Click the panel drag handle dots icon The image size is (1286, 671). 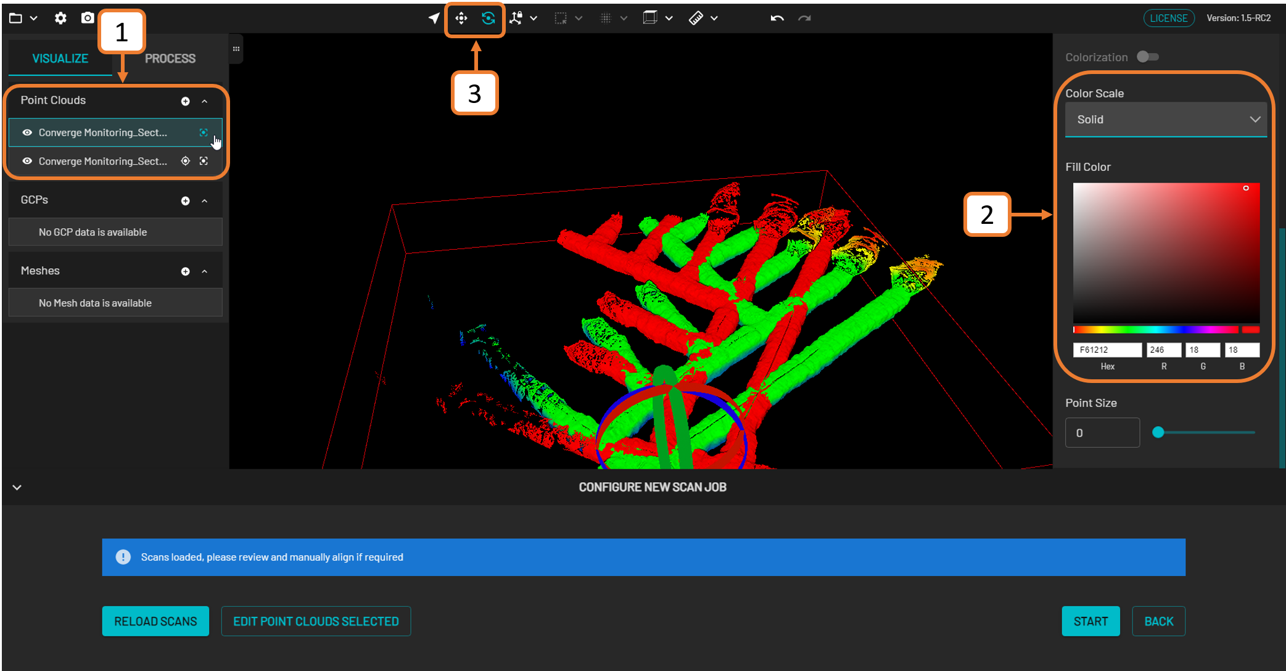(x=236, y=49)
